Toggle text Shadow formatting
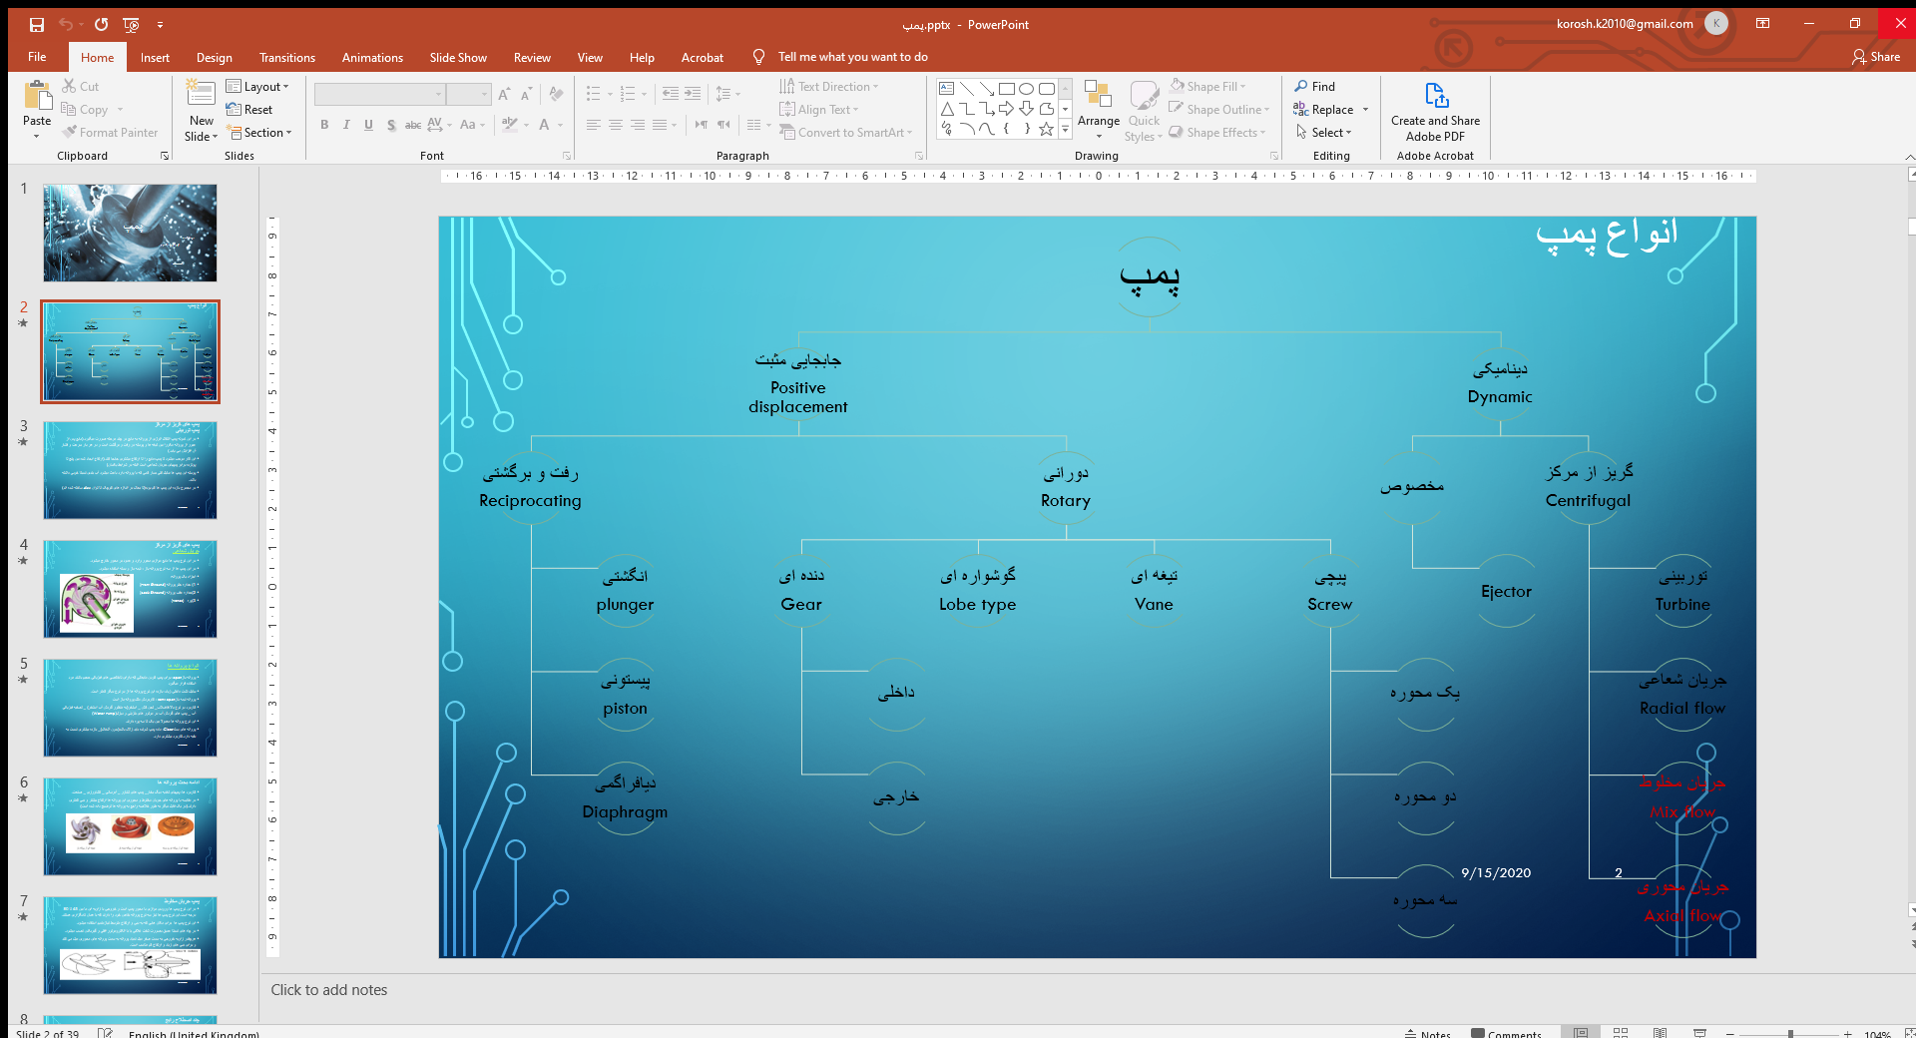 pos(391,125)
